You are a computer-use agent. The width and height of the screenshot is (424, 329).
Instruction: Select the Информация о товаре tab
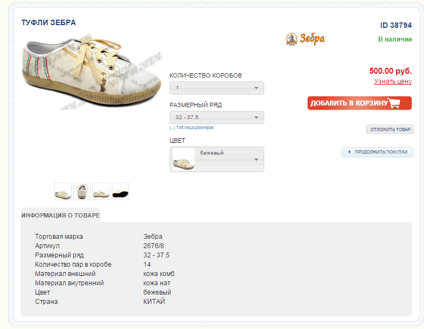[61, 215]
